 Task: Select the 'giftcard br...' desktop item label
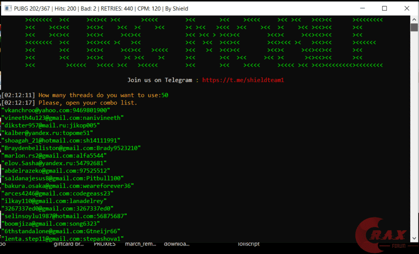(x=69, y=244)
